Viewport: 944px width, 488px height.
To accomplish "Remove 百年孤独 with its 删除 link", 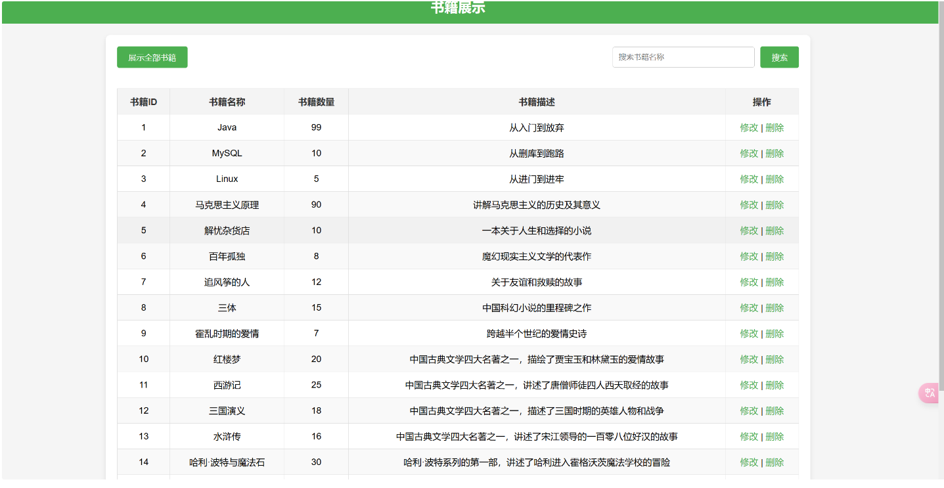I will (x=775, y=256).
